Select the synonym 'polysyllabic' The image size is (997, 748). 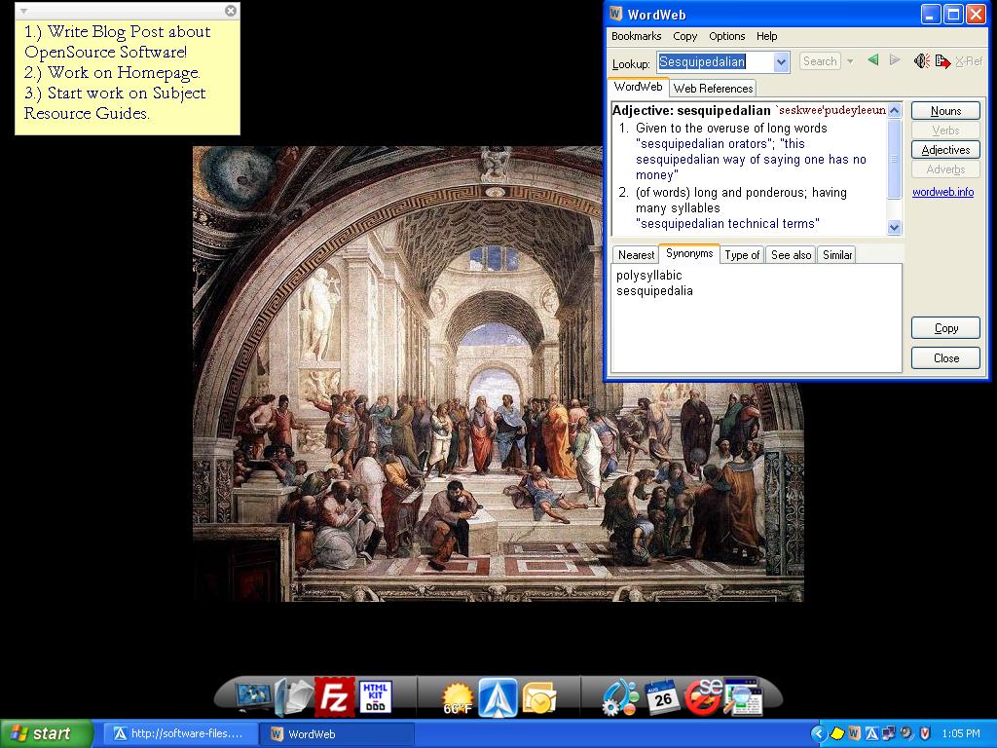pos(648,276)
